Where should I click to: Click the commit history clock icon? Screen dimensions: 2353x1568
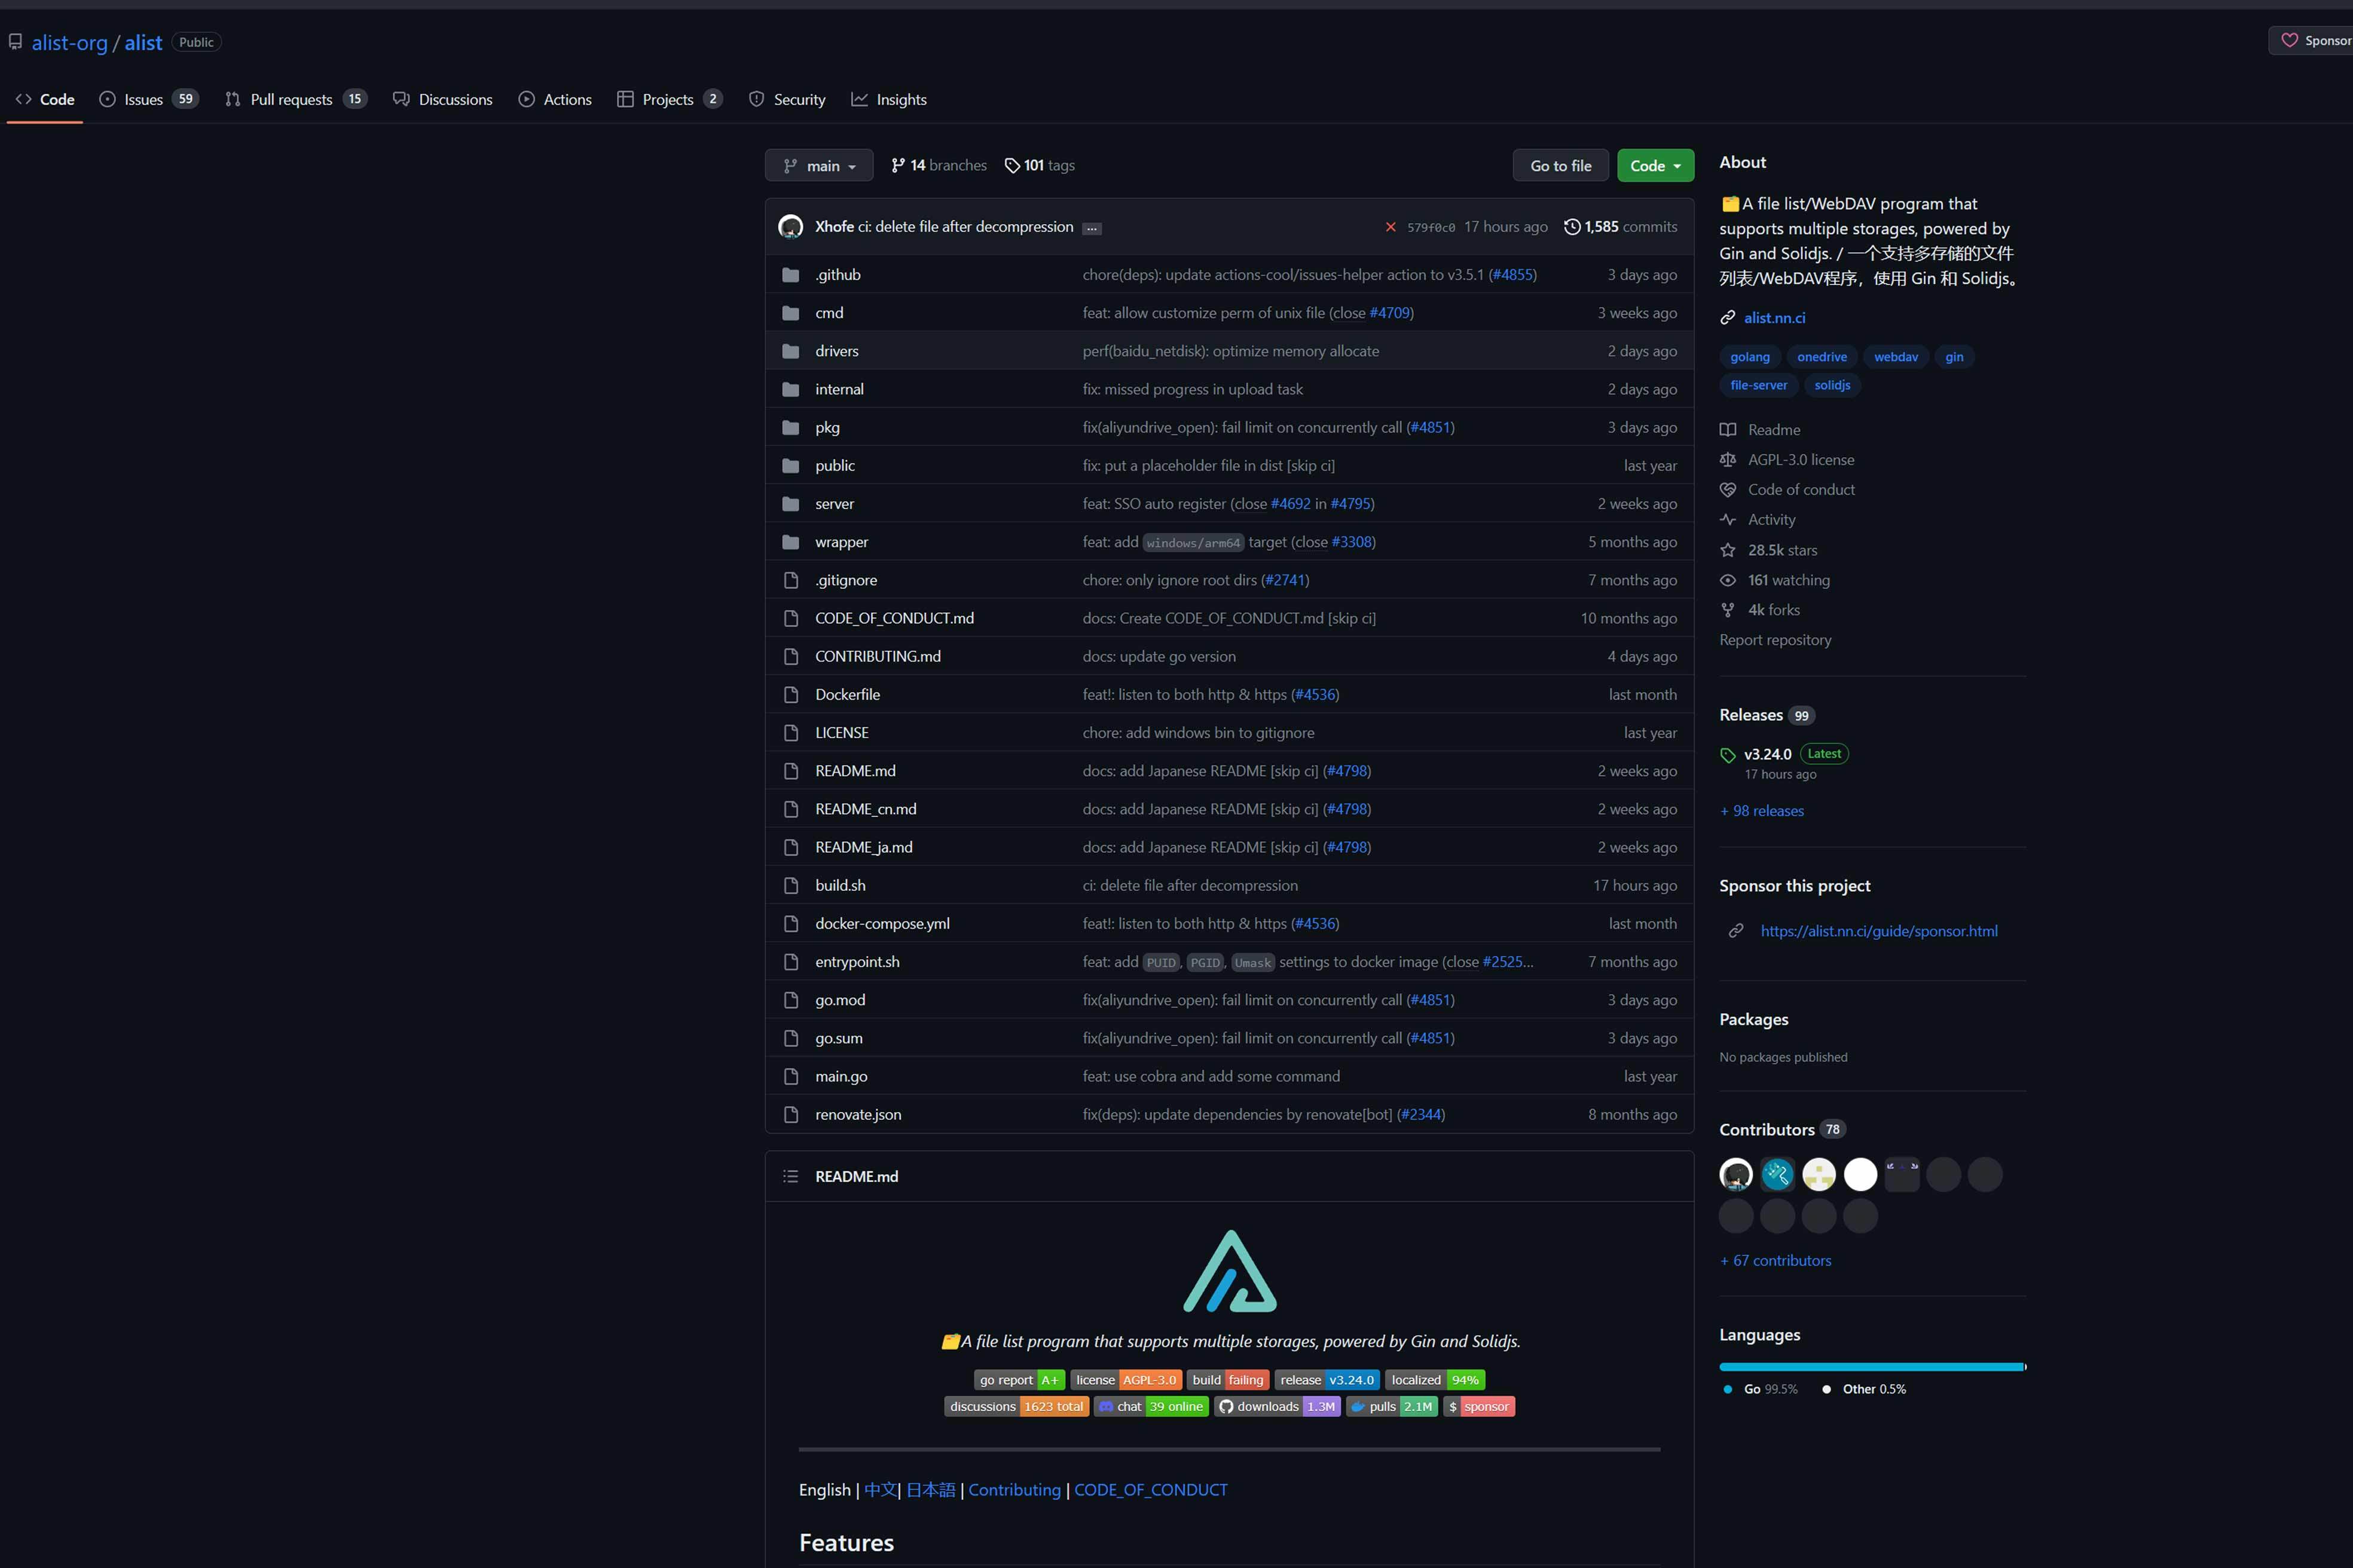pyautogui.click(x=1572, y=227)
